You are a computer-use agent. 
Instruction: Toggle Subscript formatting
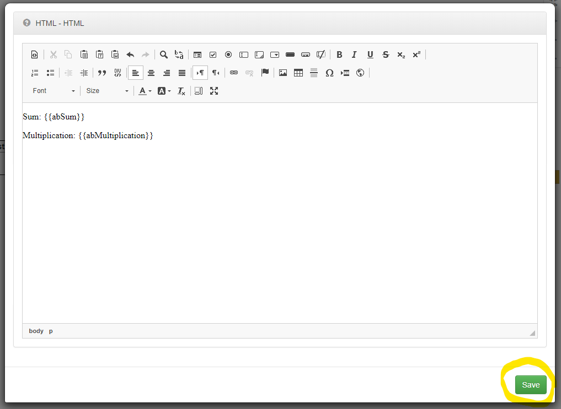(x=401, y=54)
